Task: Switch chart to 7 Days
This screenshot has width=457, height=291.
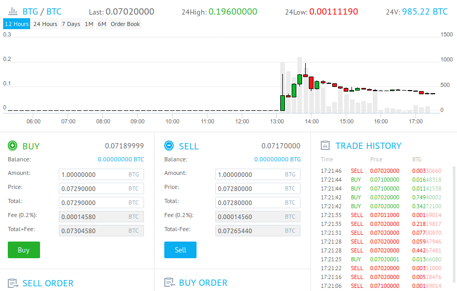Action: pyautogui.click(x=71, y=24)
